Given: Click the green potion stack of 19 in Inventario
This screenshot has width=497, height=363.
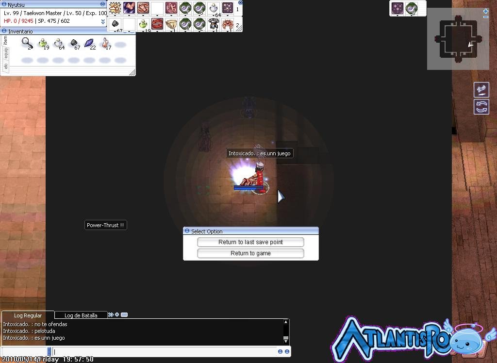Looking at the screenshot, I should coord(43,43).
